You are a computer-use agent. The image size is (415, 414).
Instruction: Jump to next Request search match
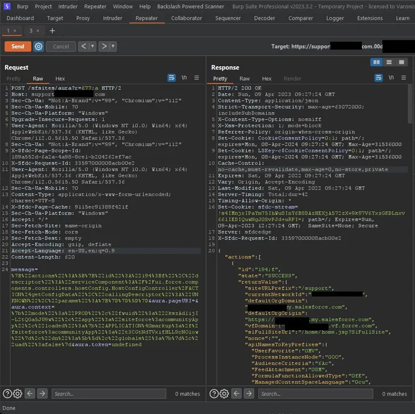[42, 394]
